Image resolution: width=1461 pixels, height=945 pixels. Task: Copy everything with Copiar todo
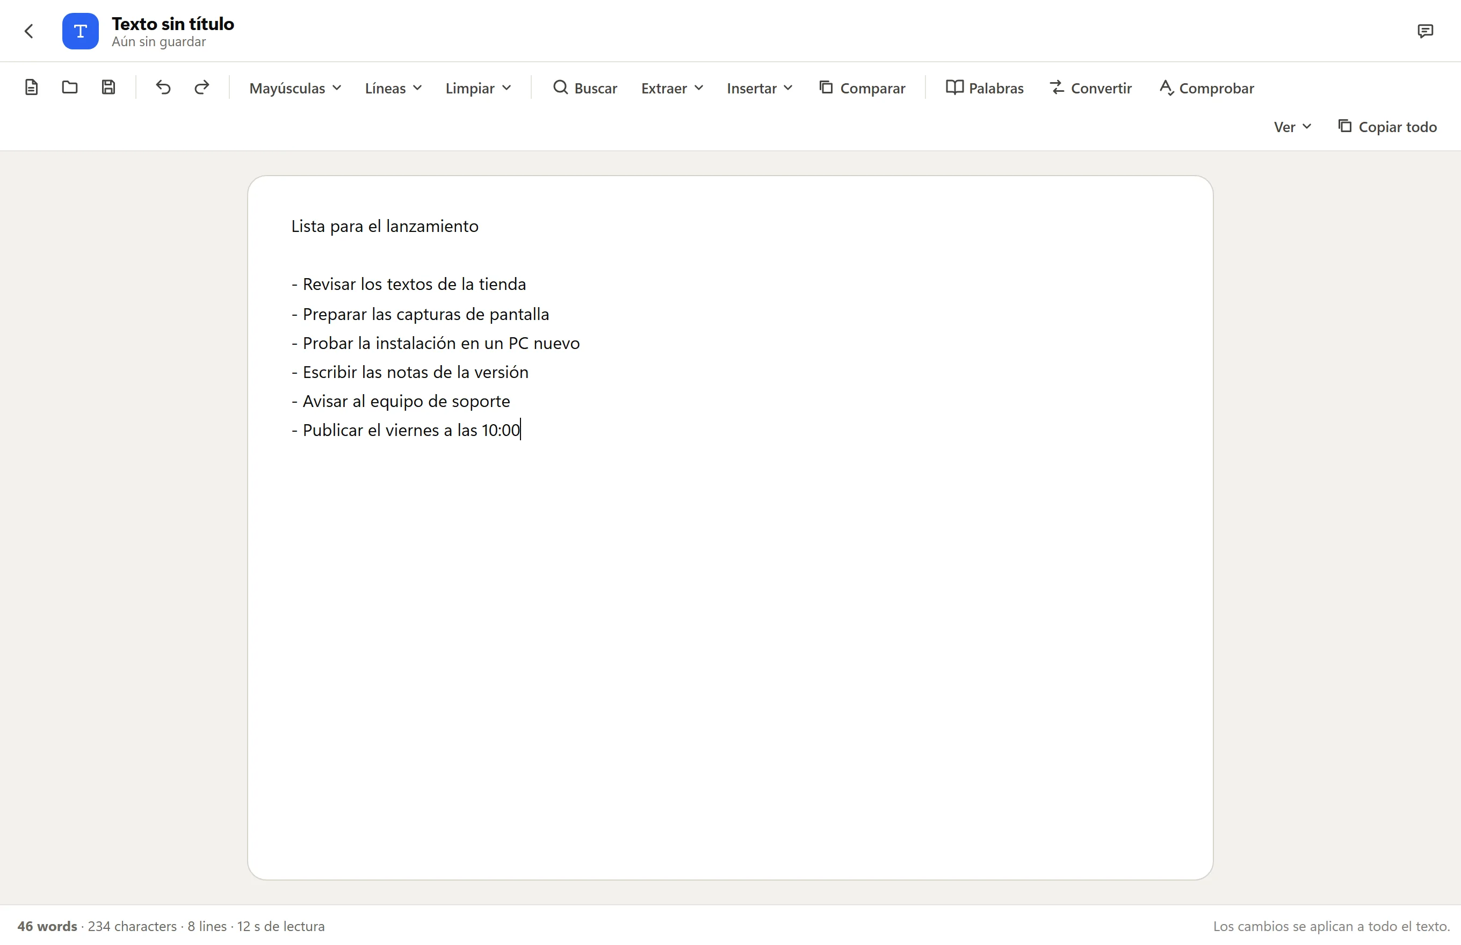tap(1387, 126)
